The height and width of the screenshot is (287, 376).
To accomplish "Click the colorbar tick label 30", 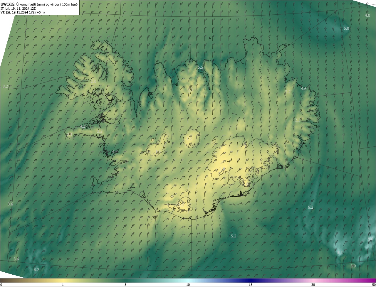I will 313,285.
